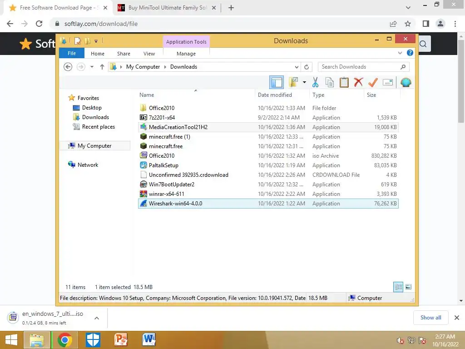Select Recent places under Favorites
This screenshot has height=349, width=465.
coord(98,127)
